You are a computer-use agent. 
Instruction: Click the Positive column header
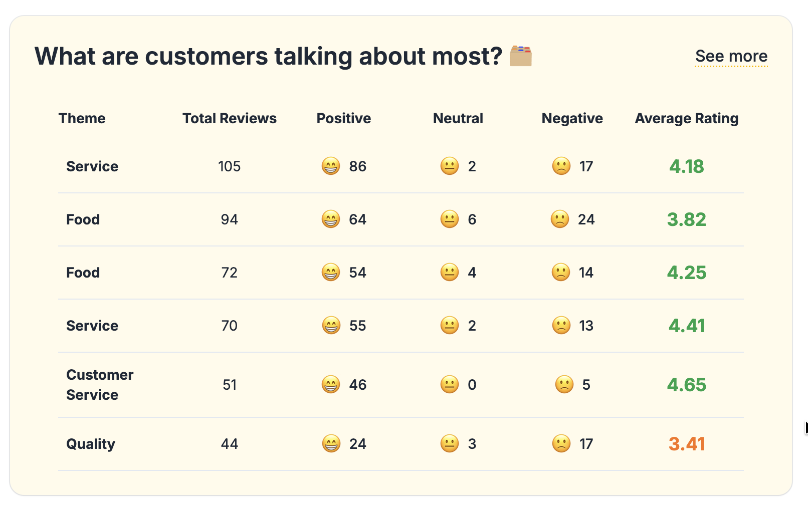[343, 118]
